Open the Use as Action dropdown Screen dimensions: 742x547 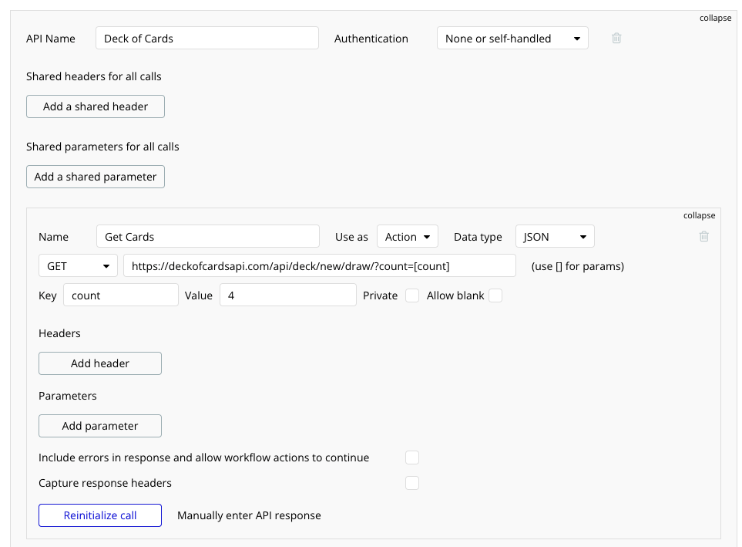point(408,237)
